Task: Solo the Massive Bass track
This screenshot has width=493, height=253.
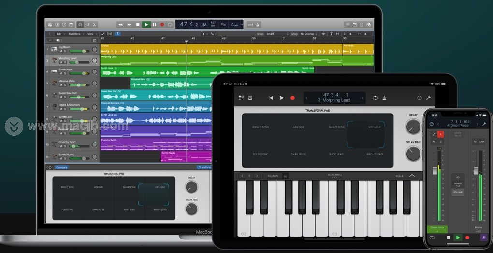Action: [65, 85]
